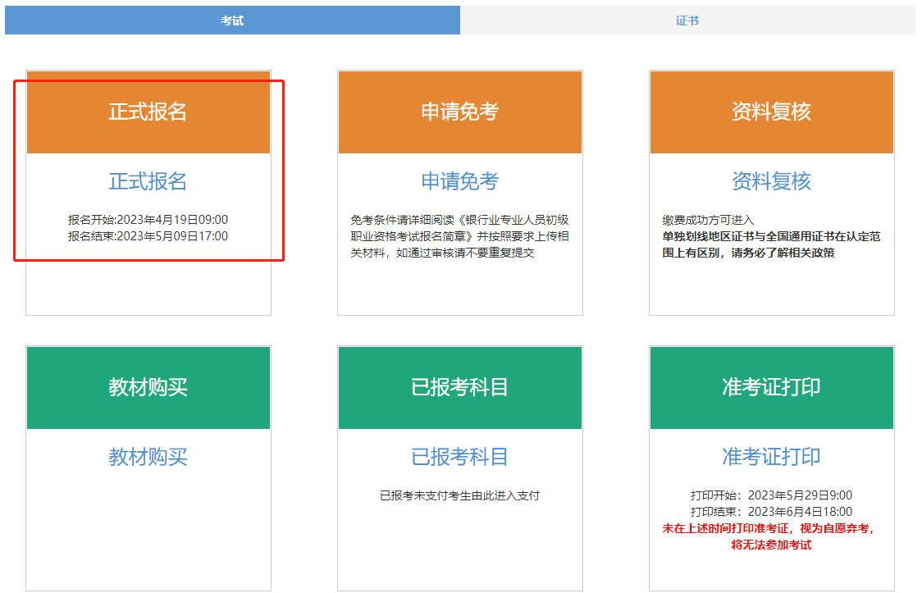The height and width of the screenshot is (593, 922).
Task: Open the 证书 tab
Action: click(687, 21)
